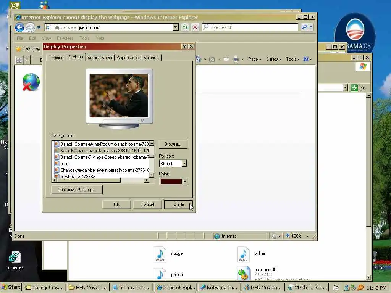Click the orange magnifier tray icon
Screen dimensions: 391x293
click(x=360, y=288)
